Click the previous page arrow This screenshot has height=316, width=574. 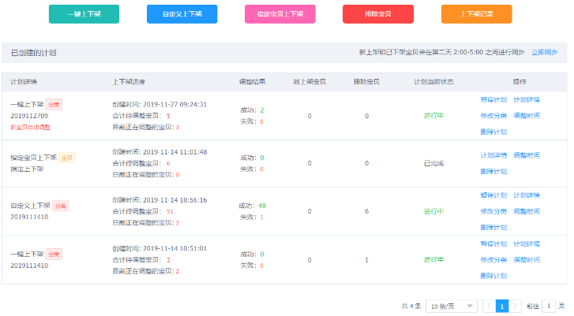point(489,306)
